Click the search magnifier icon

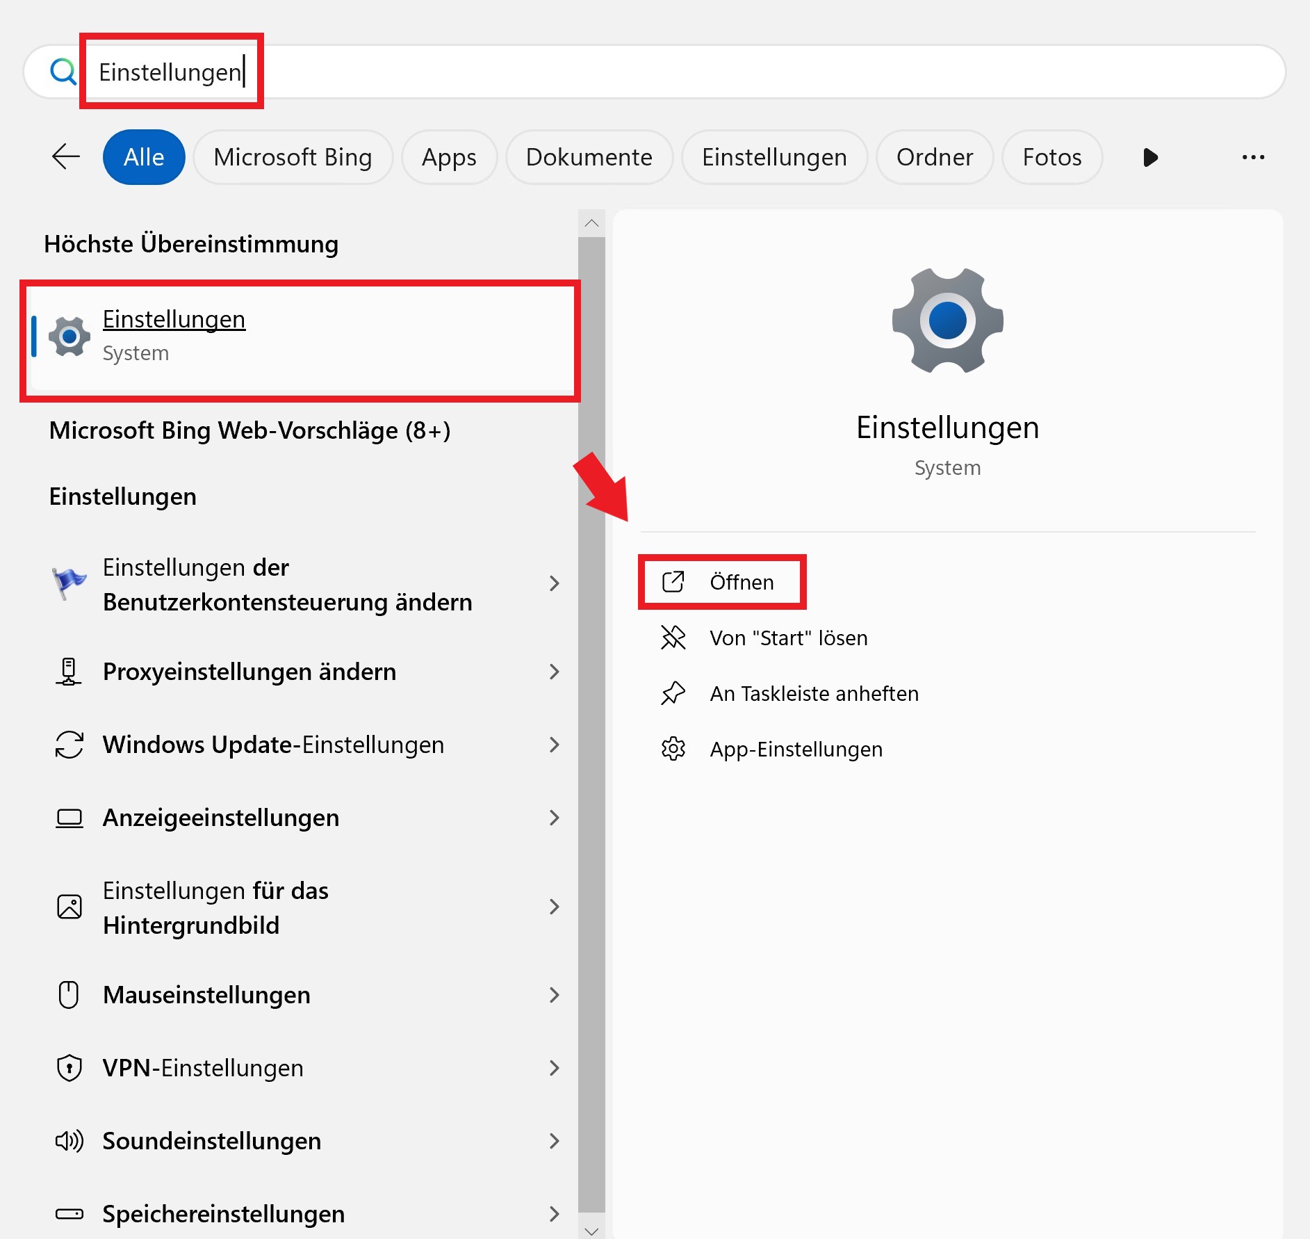[x=63, y=72]
